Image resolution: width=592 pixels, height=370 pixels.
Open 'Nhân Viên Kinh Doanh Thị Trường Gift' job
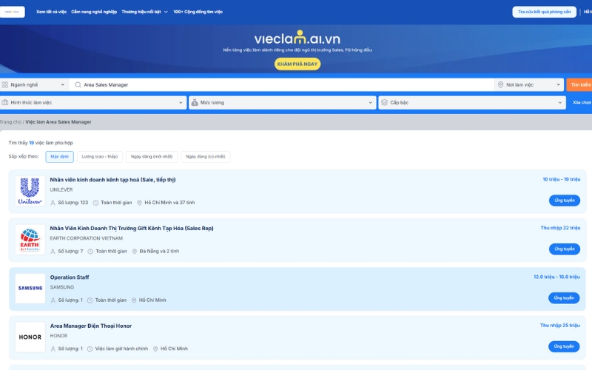pyautogui.click(x=132, y=229)
